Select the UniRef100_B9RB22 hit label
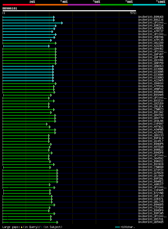The height and width of the screenshot is (229, 168). coord(151,150)
